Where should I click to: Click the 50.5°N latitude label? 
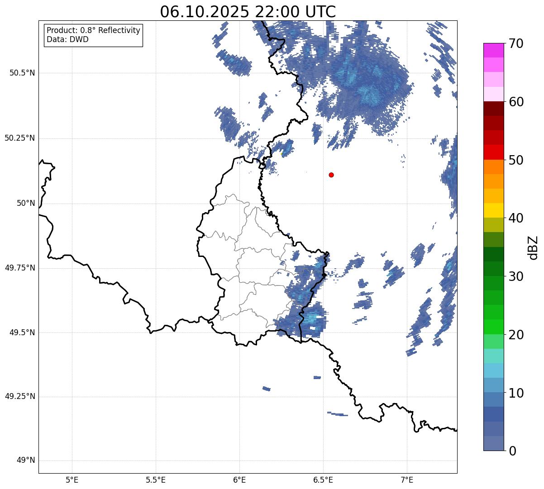22,73
